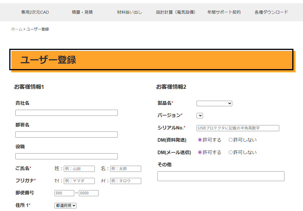
Task: Open 設計計算（電気設備） navigation item
Action: 177,12
